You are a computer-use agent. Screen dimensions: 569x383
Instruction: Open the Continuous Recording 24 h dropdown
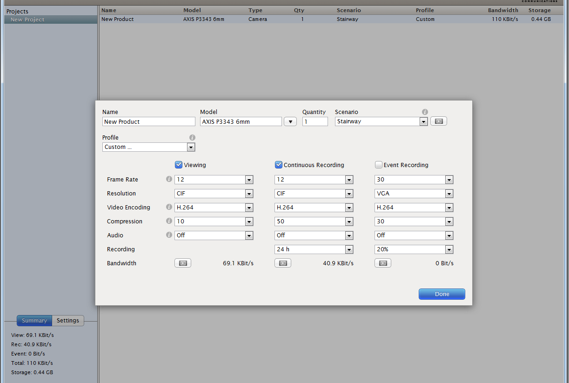[x=314, y=249]
